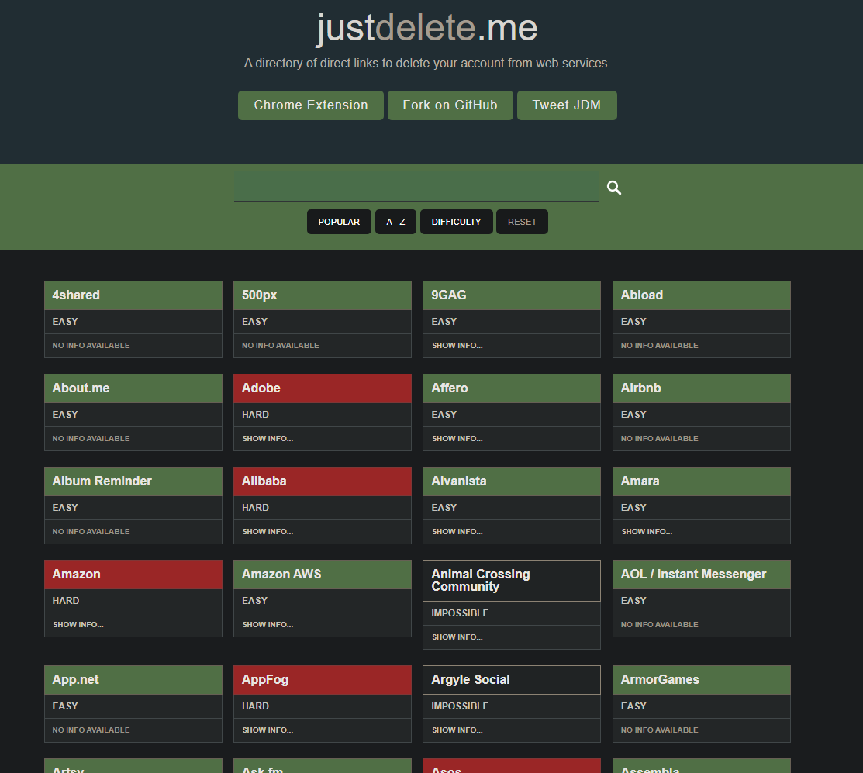
Task: Click the EASY label under 4shared
Action: (65, 322)
